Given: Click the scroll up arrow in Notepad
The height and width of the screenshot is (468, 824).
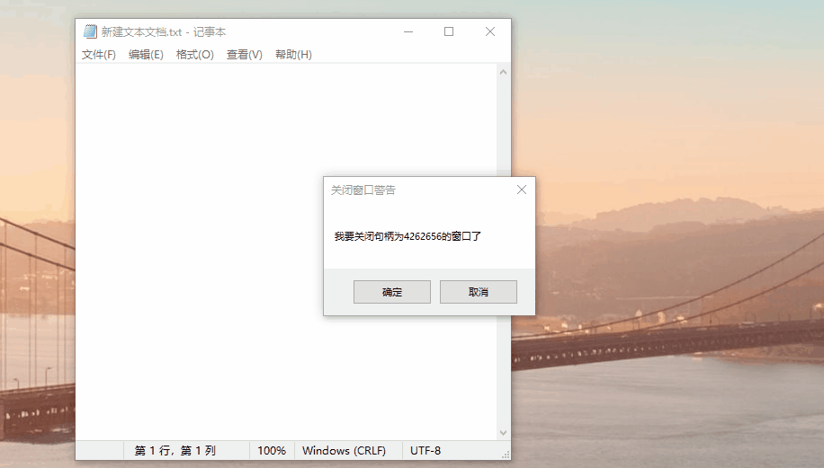Looking at the screenshot, I should [503, 72].
